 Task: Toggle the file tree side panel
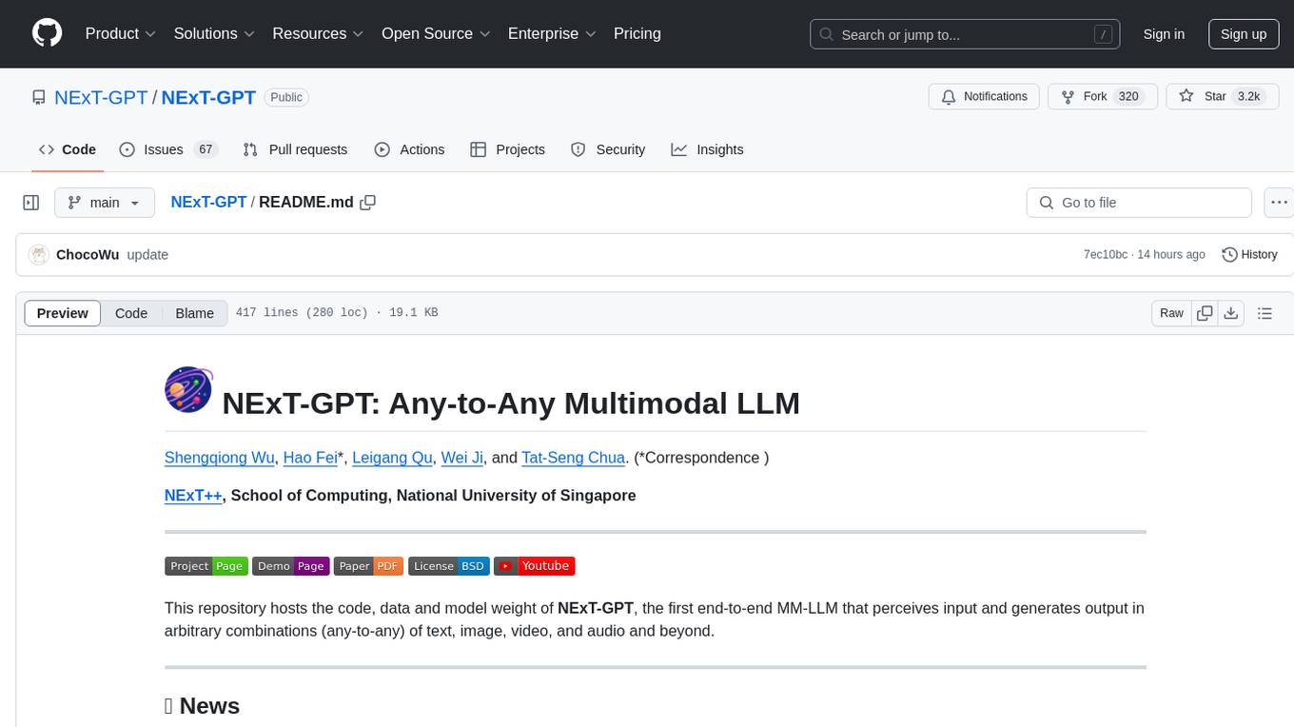pos(30,203)
